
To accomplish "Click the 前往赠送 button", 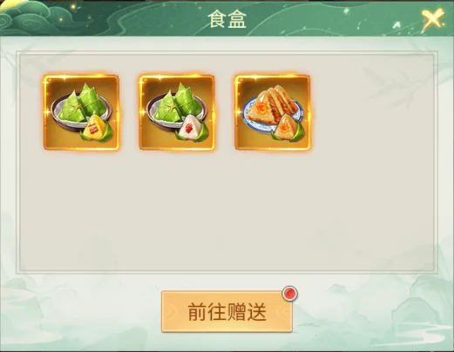I will [227, 312].
